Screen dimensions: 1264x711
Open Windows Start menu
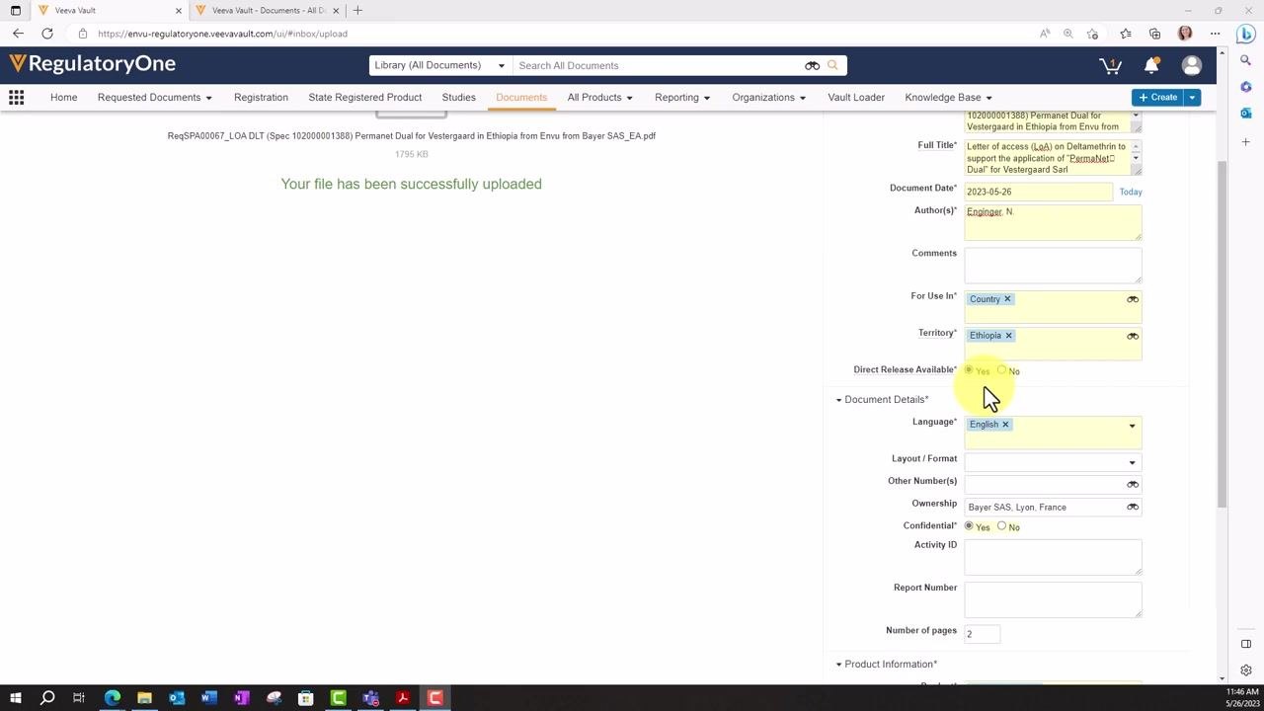[x=15, y=698]
